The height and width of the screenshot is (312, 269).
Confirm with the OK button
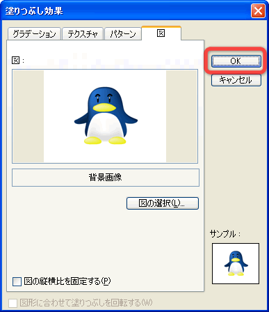(x=236, y=61)
